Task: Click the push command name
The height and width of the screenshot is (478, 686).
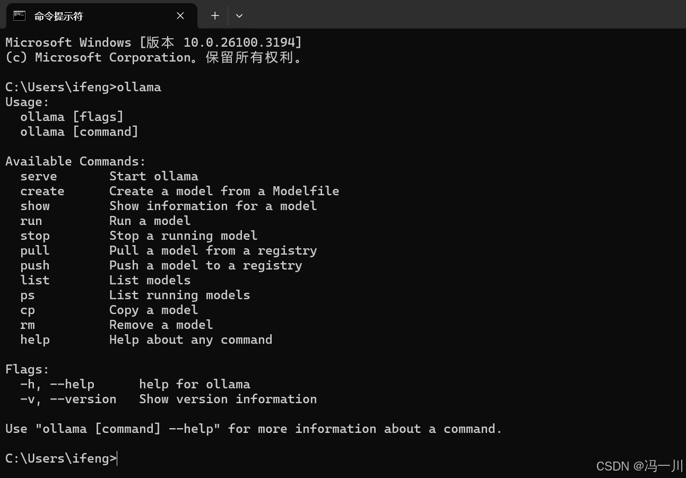Action: tap(35, 265)
